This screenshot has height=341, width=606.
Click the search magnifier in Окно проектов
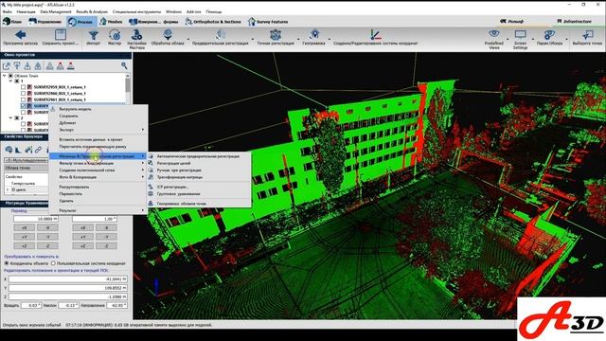point(124,65)
